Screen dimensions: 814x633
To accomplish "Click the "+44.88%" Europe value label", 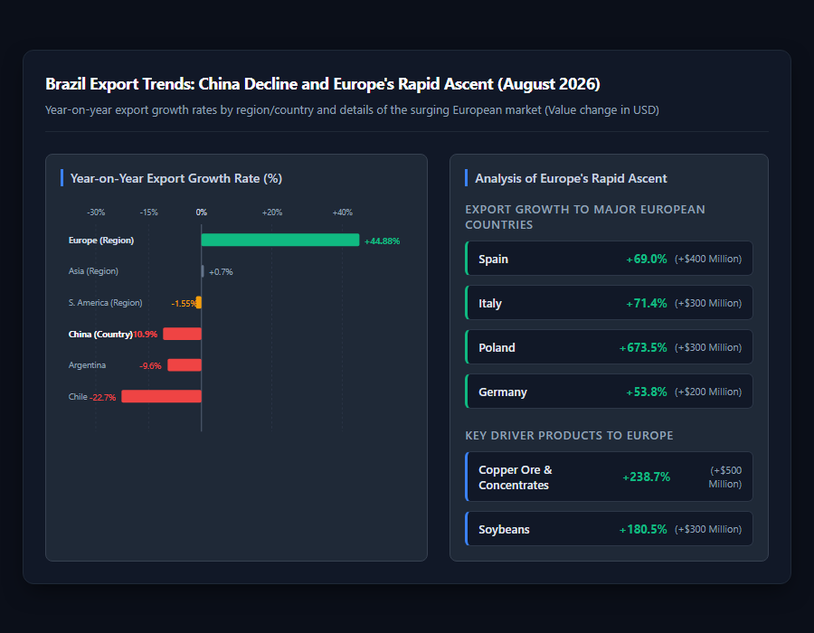I will tap(382, 241).
